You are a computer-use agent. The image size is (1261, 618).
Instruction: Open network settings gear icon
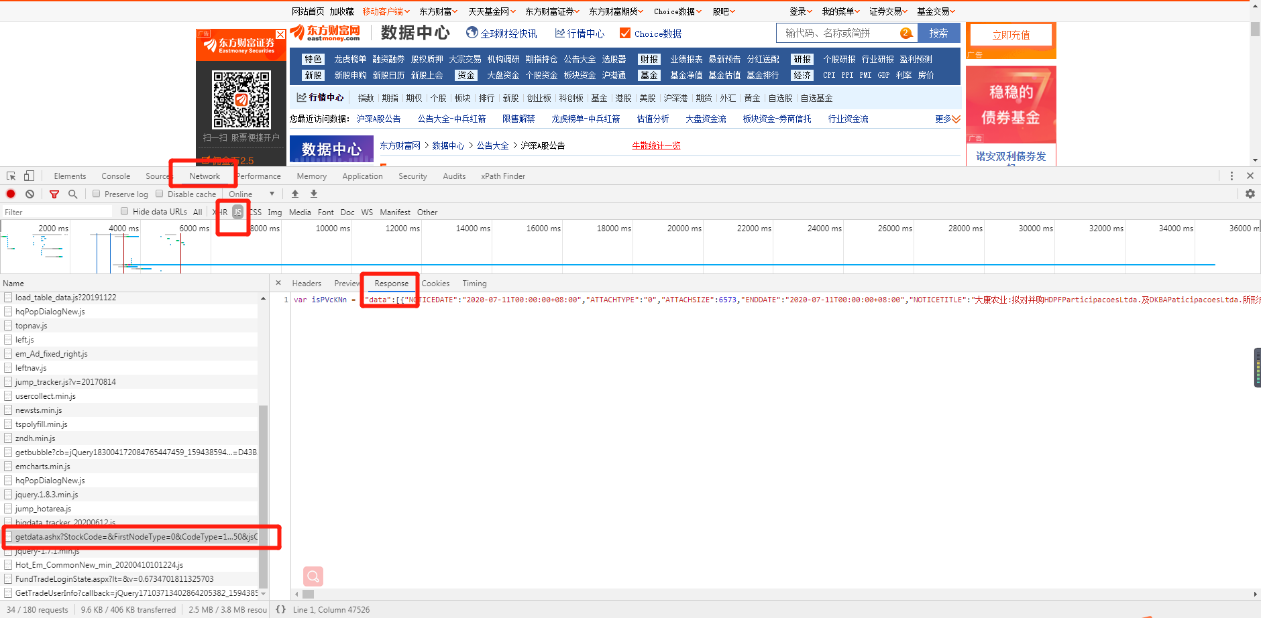(1250, 194)
